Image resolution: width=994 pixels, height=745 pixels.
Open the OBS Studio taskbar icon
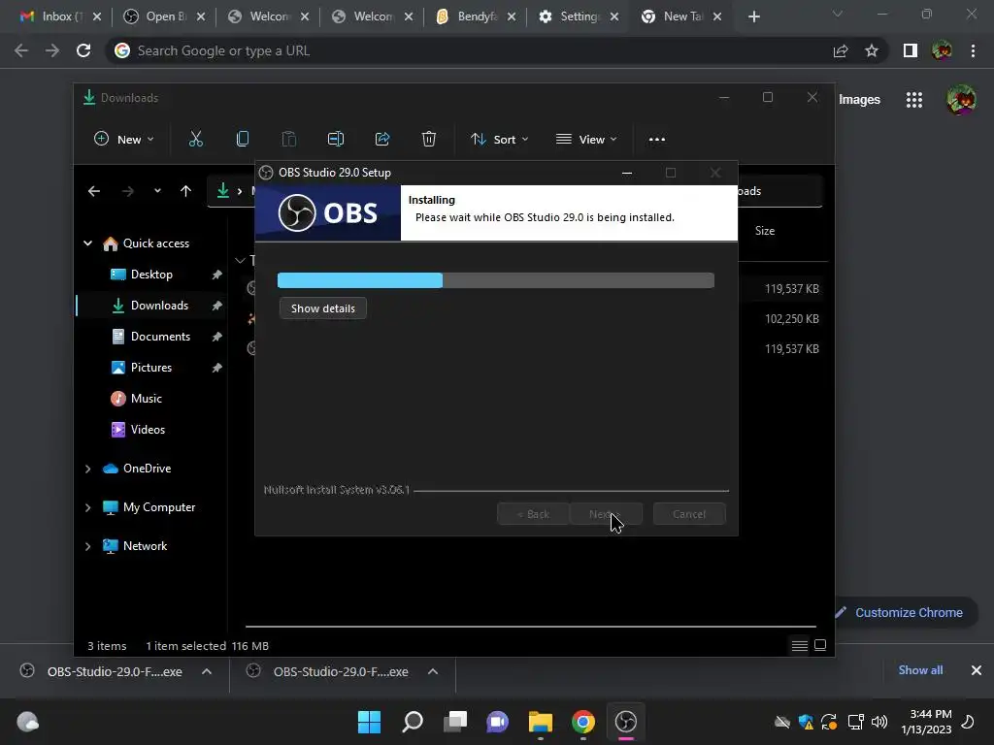pyautogui.click(x=626, y=722)
